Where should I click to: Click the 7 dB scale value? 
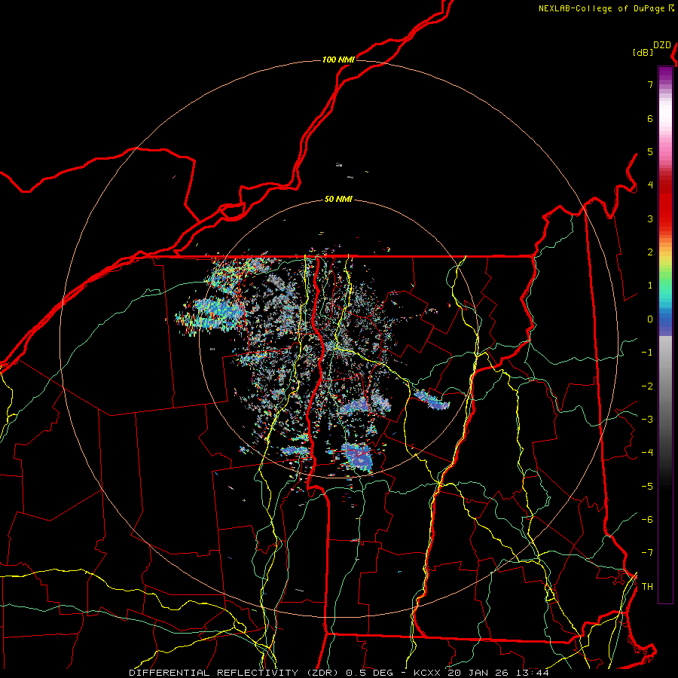coord(650,84)
